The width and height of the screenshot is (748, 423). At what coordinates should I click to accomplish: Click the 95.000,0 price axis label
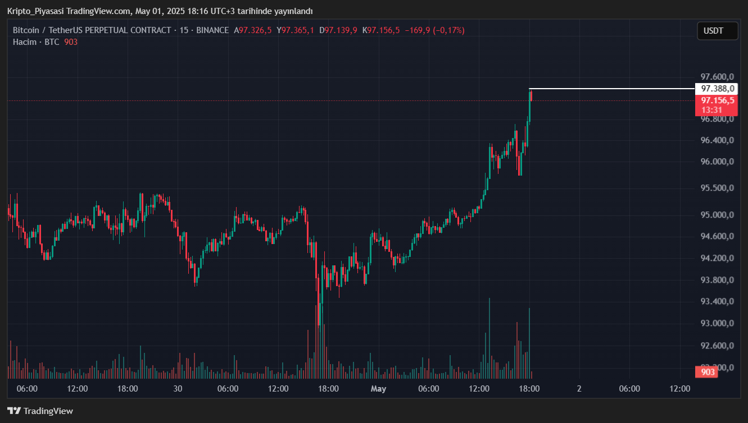(x=717, y=215)
